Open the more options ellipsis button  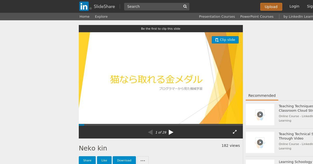[x=143, y=160]
